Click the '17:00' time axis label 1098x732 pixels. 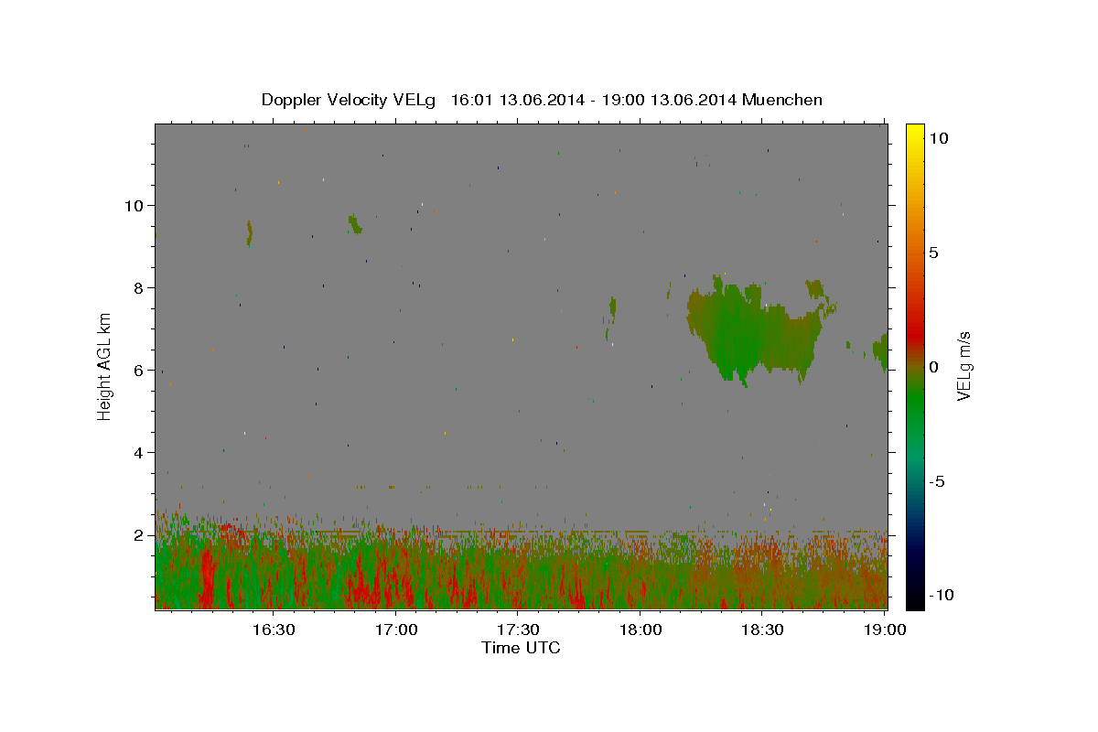pyautogui.click(x=396, y=630)
